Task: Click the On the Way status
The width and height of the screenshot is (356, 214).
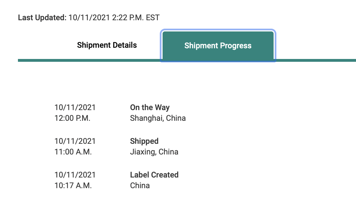Action: [x=150, y=107]
